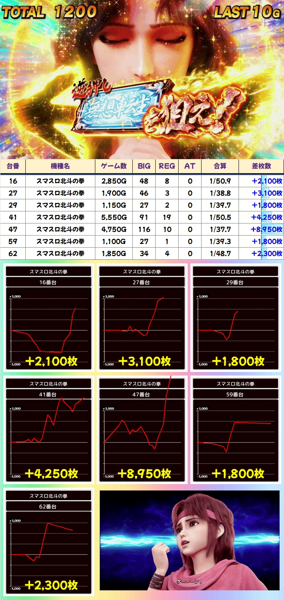The height and width of the screenshot is (600, 284).
Task: Click the 27番台 graph label
Action: point(142,283)
